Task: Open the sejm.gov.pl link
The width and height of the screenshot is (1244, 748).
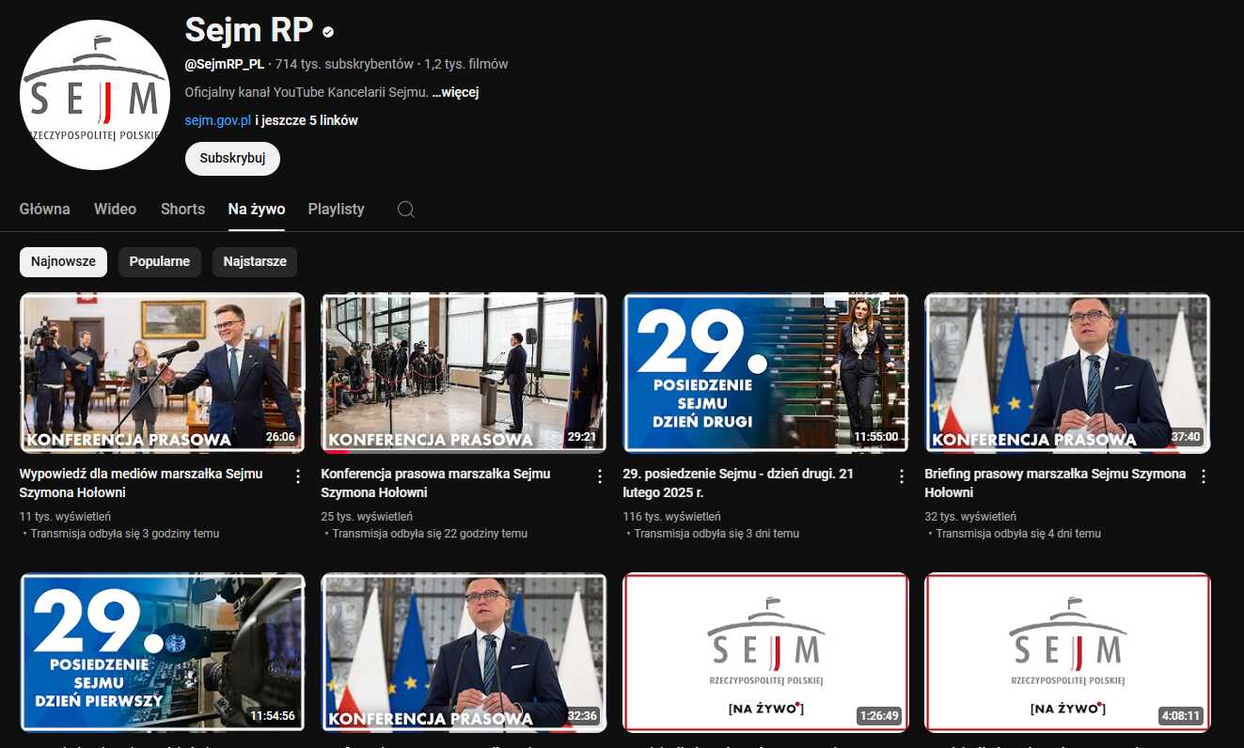Action: point(218,120)
